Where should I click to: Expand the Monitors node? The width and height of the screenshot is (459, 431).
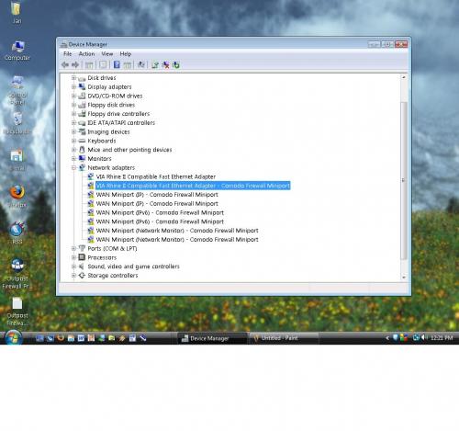(73, 159)
